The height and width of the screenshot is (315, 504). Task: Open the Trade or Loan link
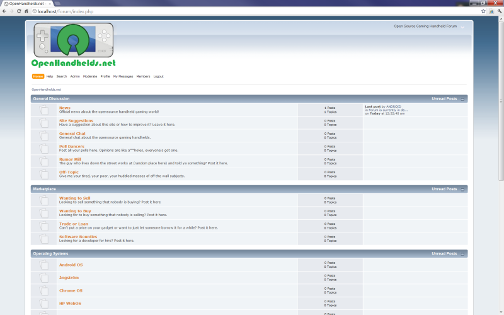click(x=74, y=224)
